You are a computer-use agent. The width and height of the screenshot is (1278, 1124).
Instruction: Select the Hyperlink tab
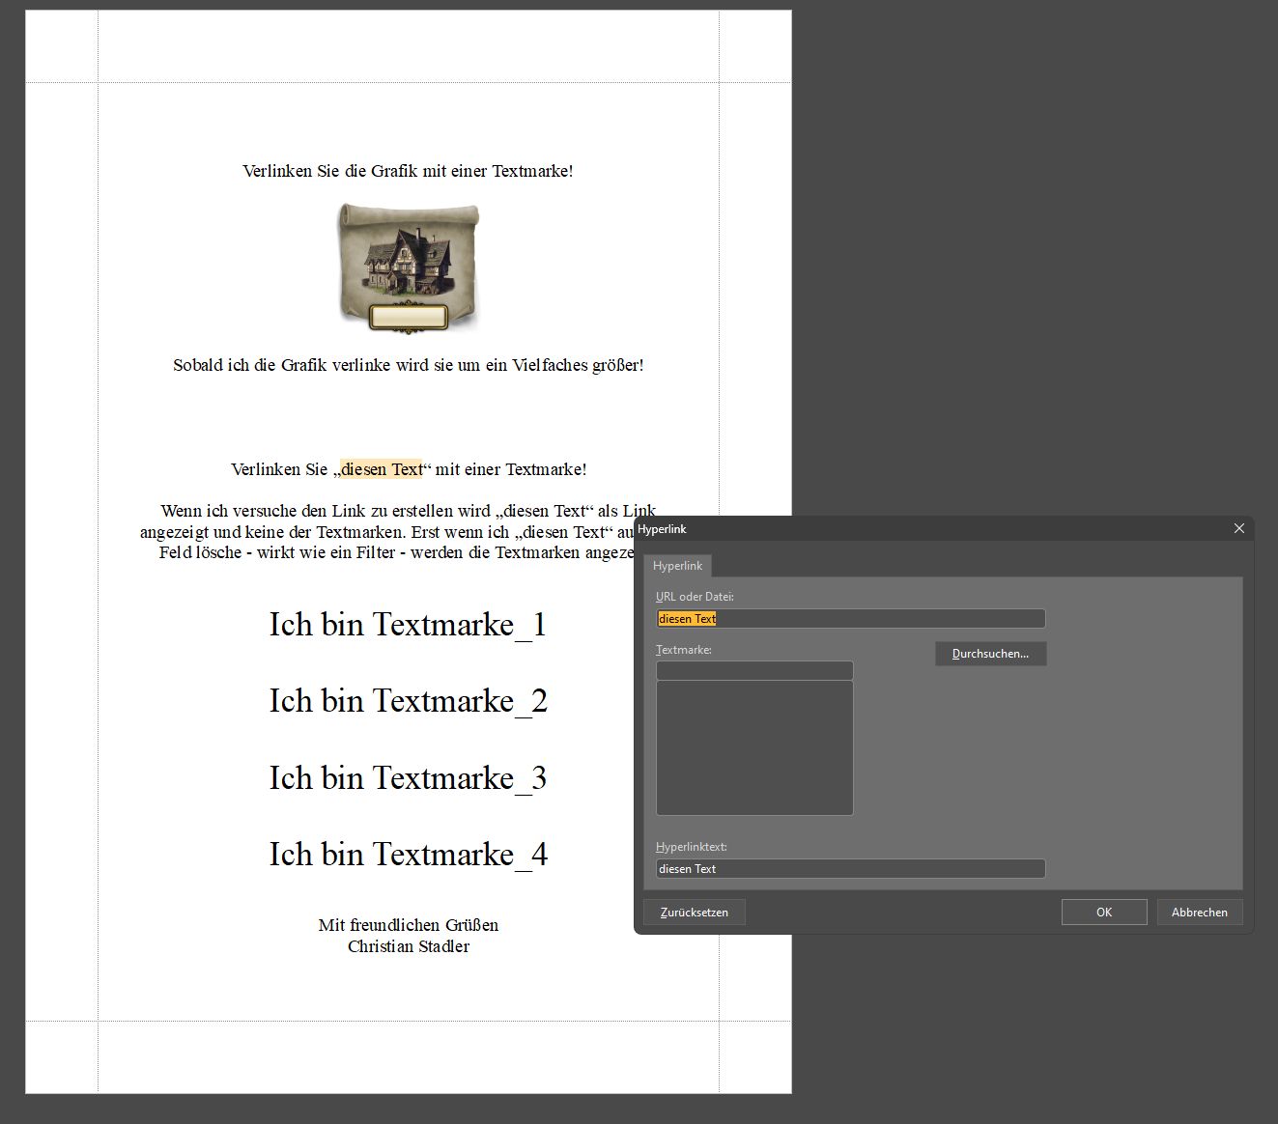click(677, 566)
